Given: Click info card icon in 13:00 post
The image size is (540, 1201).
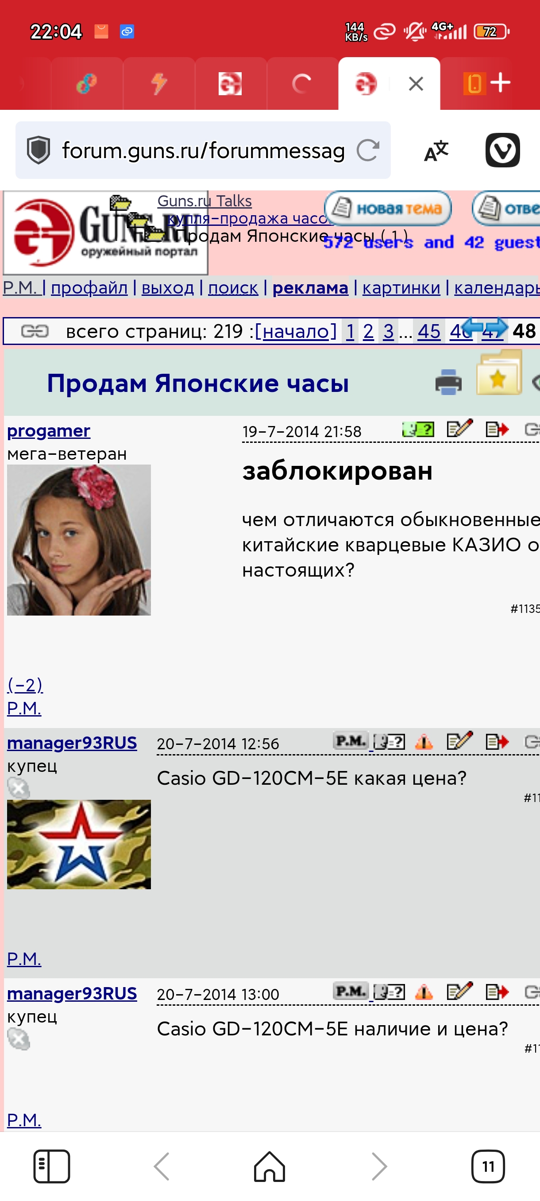Looking at the screenshot, I should 389,992.
